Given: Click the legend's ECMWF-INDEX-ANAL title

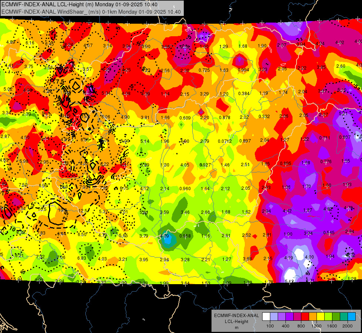Looking at the screenshot, I should [237, 316].
